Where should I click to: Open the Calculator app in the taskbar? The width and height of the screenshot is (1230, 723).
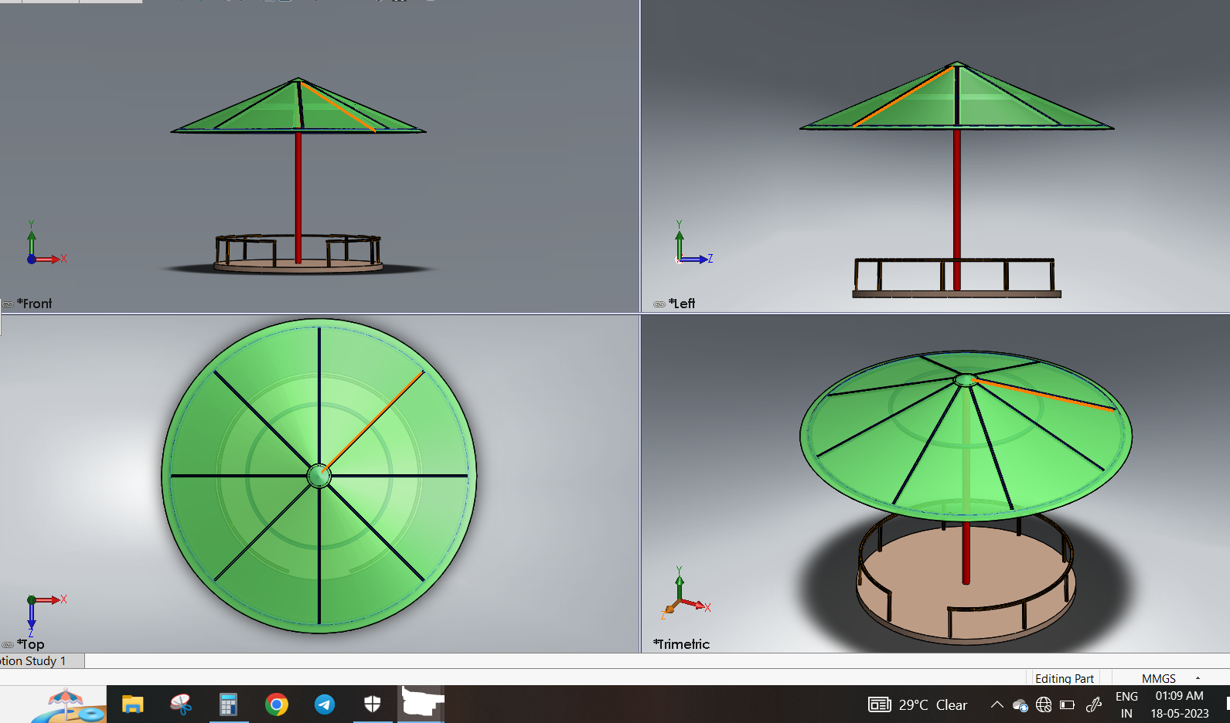228,704
